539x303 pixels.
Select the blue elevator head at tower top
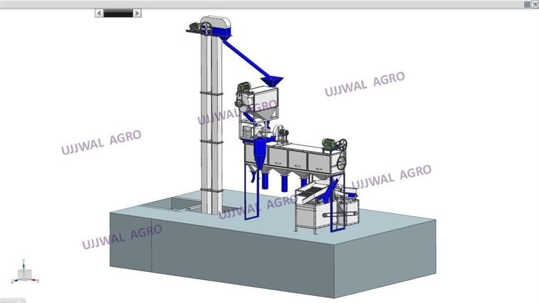pos(219,27)
